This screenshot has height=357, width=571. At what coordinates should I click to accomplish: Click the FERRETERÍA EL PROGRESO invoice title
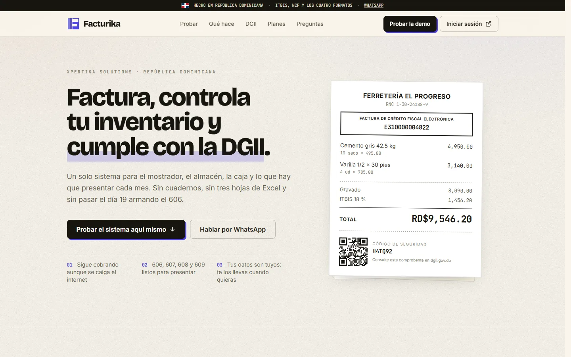(407, 96)
